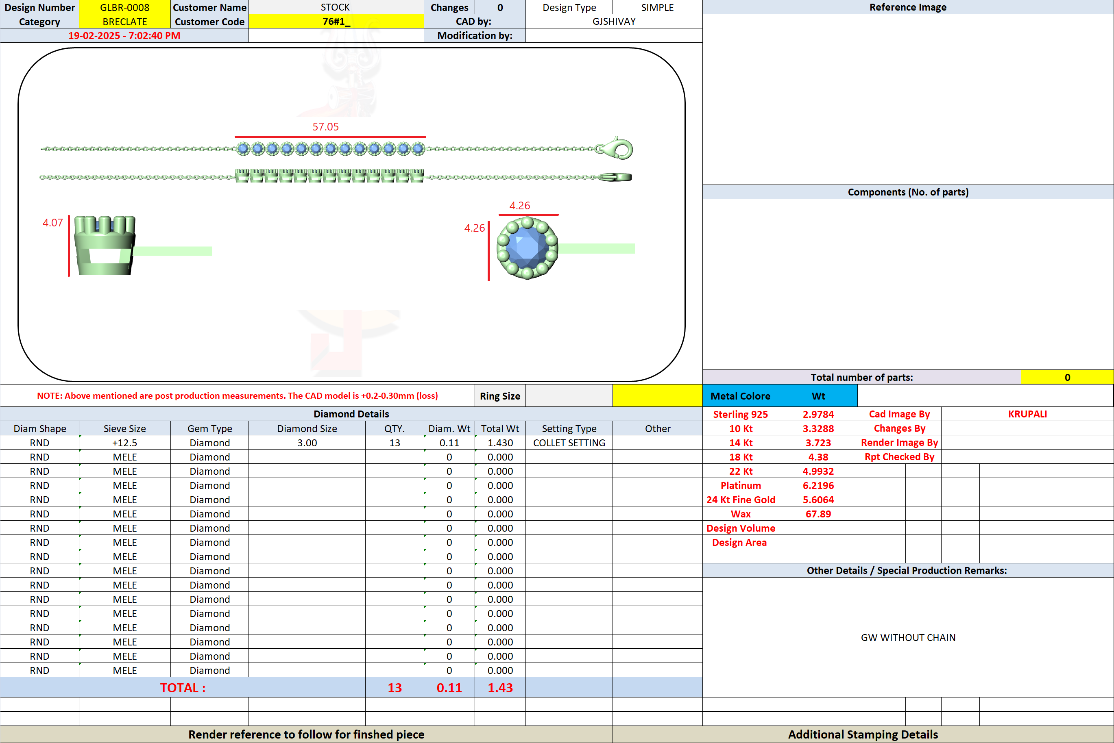
Task: Select 22 Kt weight 4.9932
Action: [x=818, y=471]
